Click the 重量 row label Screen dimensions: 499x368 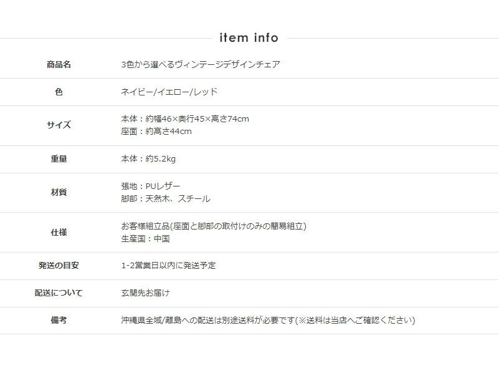point(59,159)
